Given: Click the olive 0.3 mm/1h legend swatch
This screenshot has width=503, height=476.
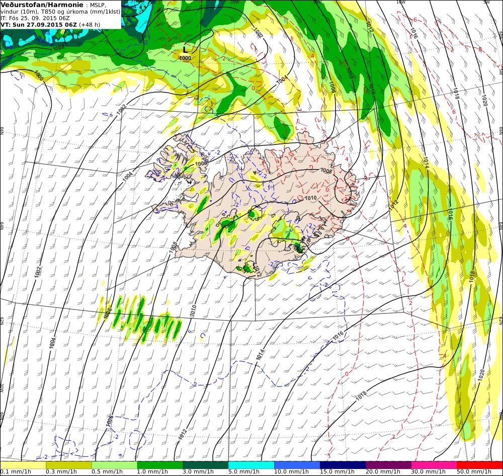Looking at the screenshot, I should [68, 465].
